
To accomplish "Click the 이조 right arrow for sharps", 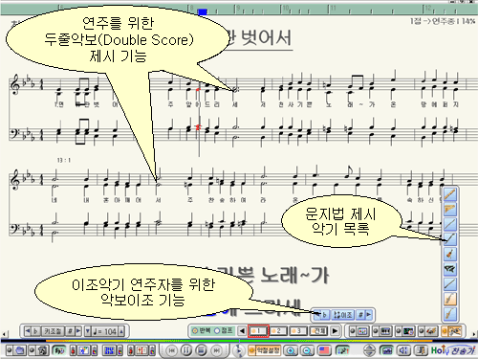I will click(369, 315).
